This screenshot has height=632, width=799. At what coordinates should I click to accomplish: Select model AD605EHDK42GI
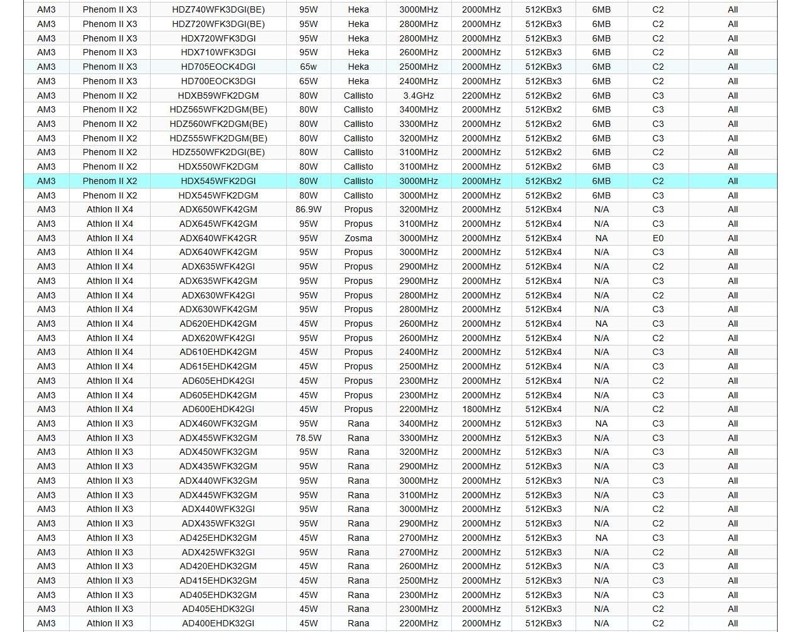pos(218,381)
